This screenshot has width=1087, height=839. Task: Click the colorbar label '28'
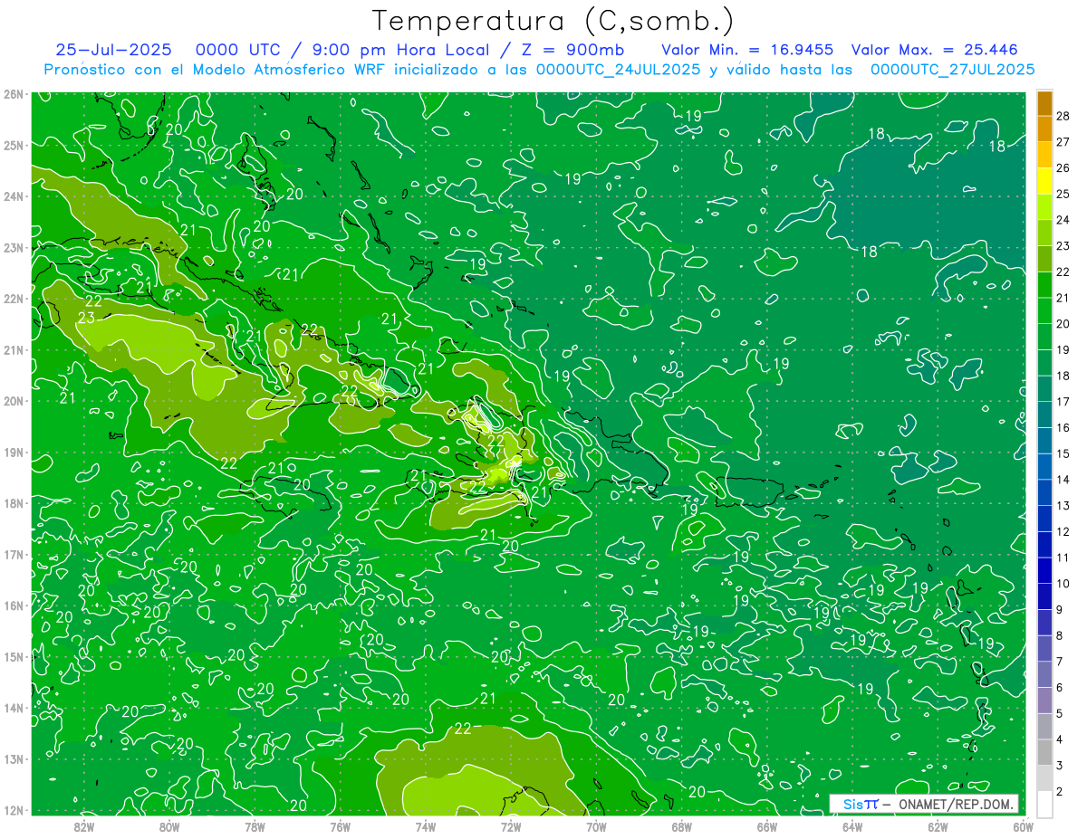pos(1063,116)
